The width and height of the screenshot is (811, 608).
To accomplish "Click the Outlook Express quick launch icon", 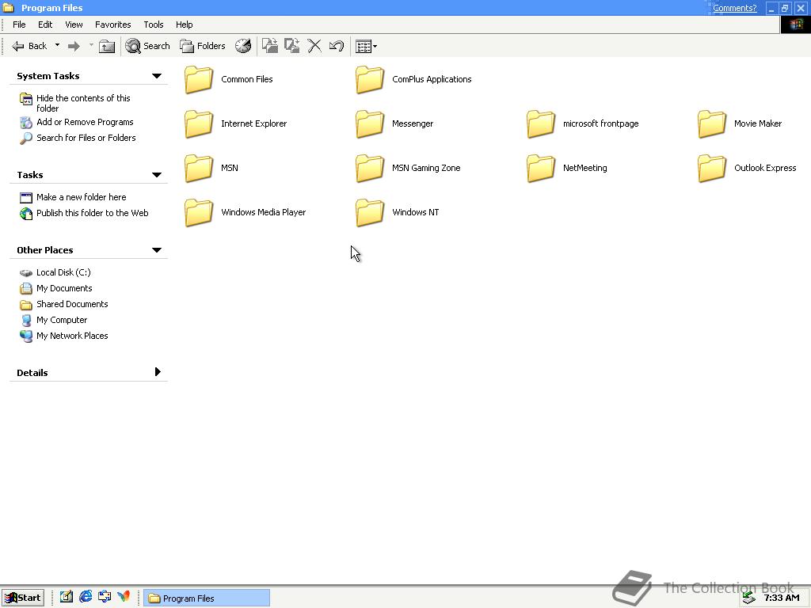I will [x=105, y=597].
